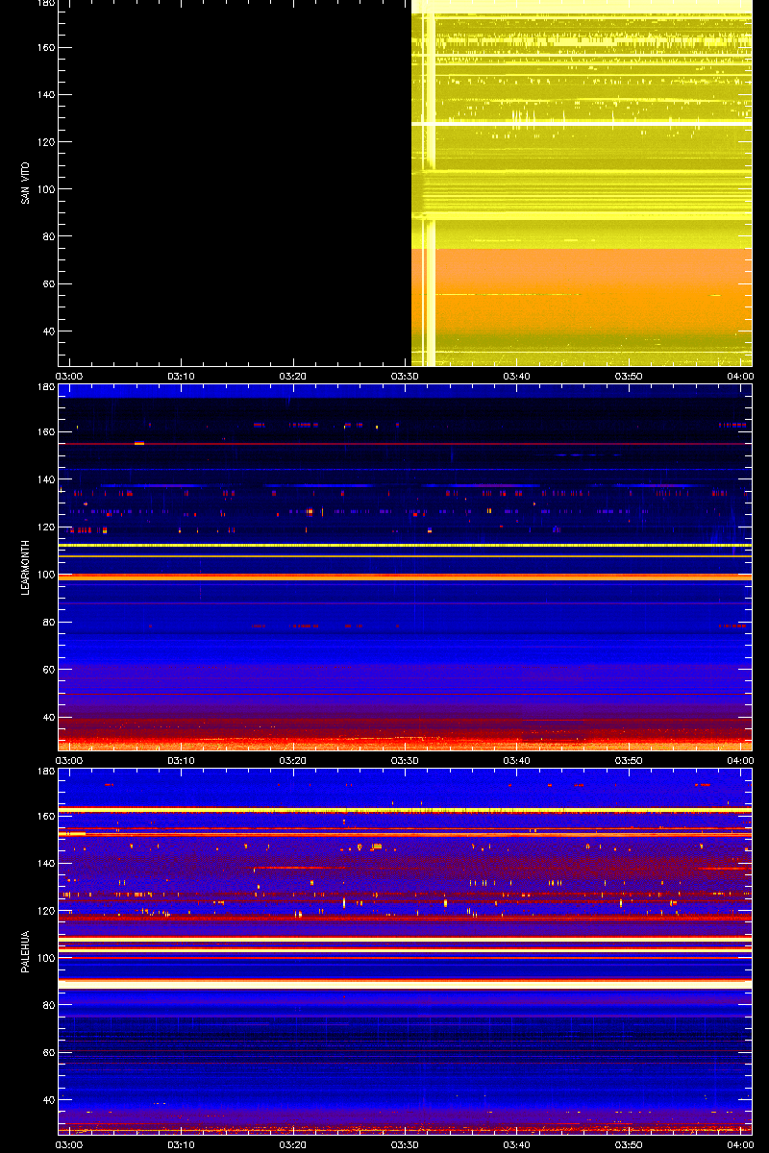
Task: Click 03:30 time label under Learmonth plot
Action: [x=405, y=761]
